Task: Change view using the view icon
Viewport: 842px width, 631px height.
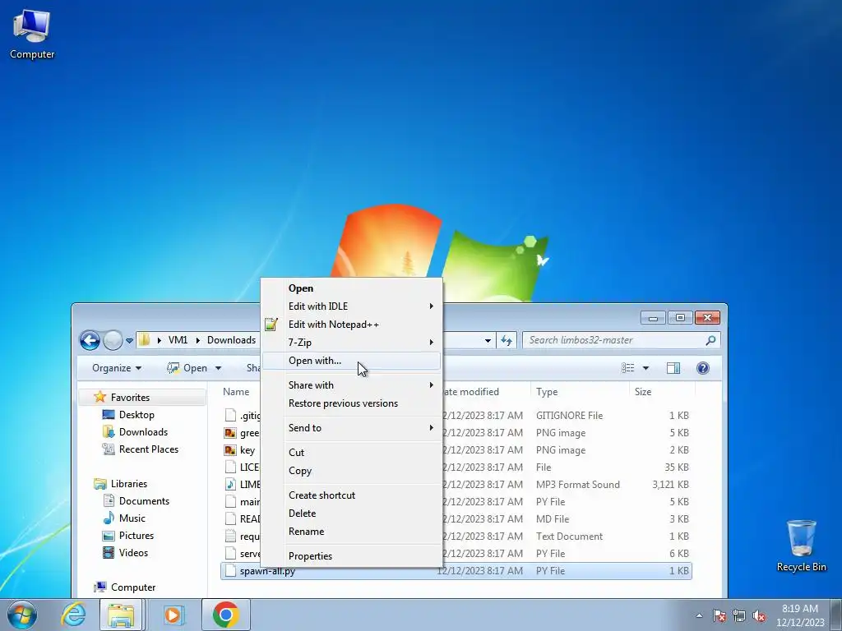Action: (x=627, y=368)
